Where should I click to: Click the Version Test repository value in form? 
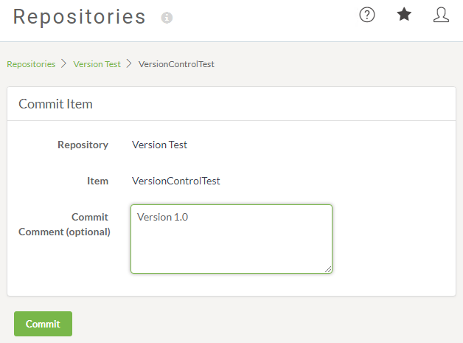(x=159, y=145)
